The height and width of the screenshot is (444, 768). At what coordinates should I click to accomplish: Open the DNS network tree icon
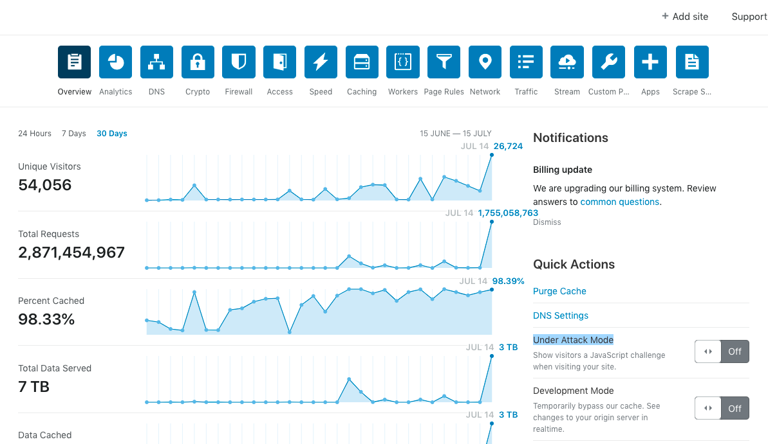(x=156, y=62)
